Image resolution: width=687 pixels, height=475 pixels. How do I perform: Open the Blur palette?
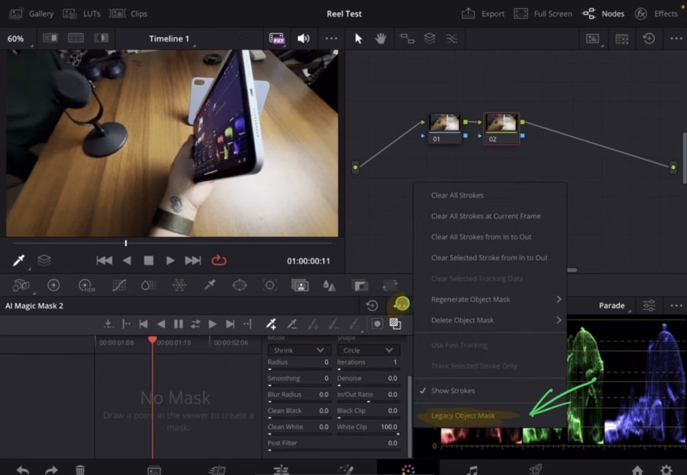coord(329,284)
